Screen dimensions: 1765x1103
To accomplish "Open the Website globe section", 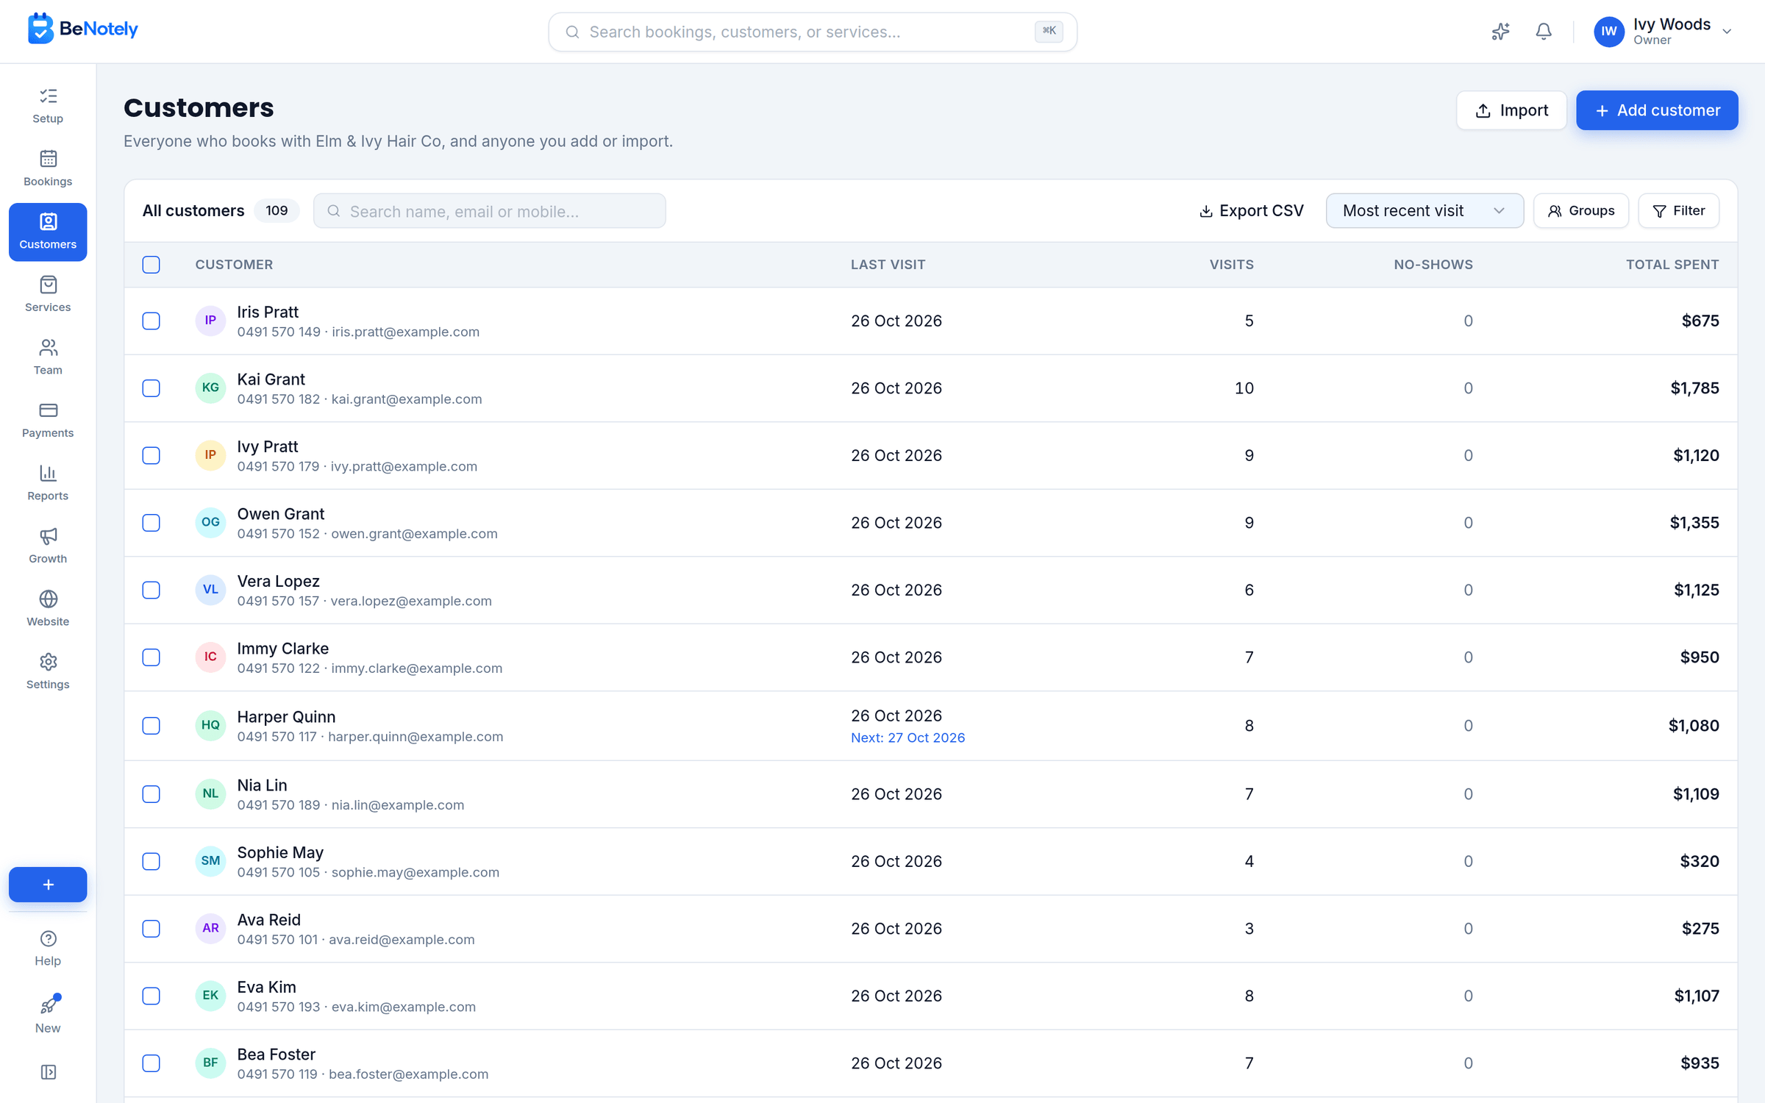I will [48, 609].
